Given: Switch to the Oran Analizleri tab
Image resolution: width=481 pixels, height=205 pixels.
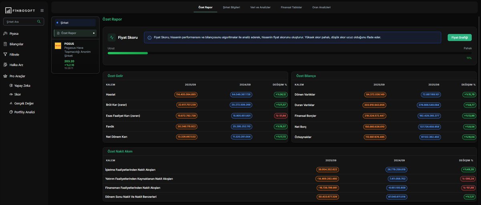Looking at the screenshot, I should click(x=321, y=7).
